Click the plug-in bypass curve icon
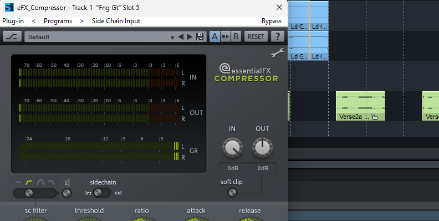Screen dimensions: 439x221 tap(12, 37)
